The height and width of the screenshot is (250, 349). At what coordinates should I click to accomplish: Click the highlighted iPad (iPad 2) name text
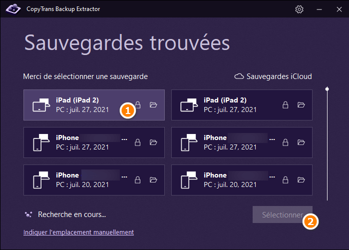point(77,100)
